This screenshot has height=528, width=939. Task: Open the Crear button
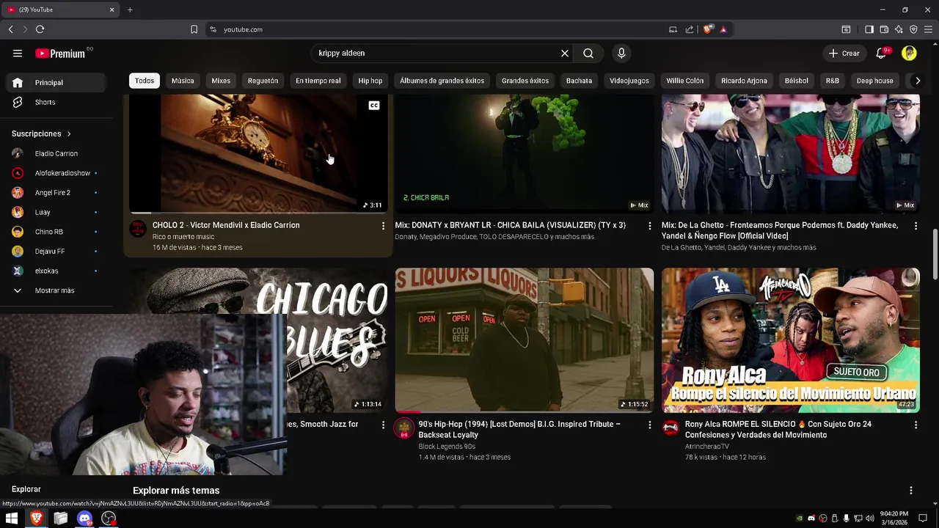pos(844,53)
